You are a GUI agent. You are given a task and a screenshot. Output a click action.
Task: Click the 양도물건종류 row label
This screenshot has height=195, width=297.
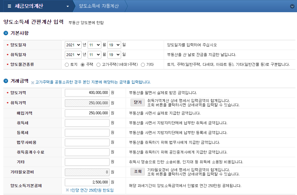pos(22,65)
